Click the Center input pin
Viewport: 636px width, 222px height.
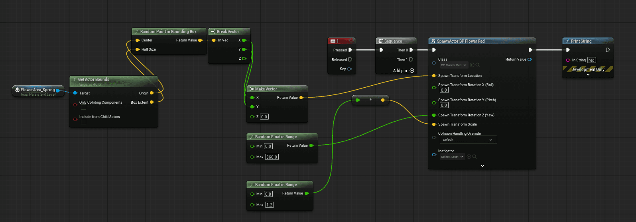(137, 40)
